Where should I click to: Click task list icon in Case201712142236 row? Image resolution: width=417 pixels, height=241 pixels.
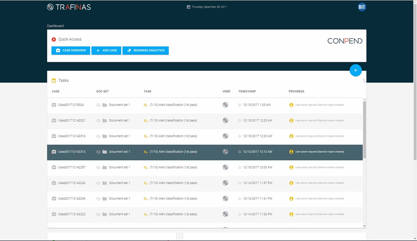pyautogui.click(x=146, y=199)
